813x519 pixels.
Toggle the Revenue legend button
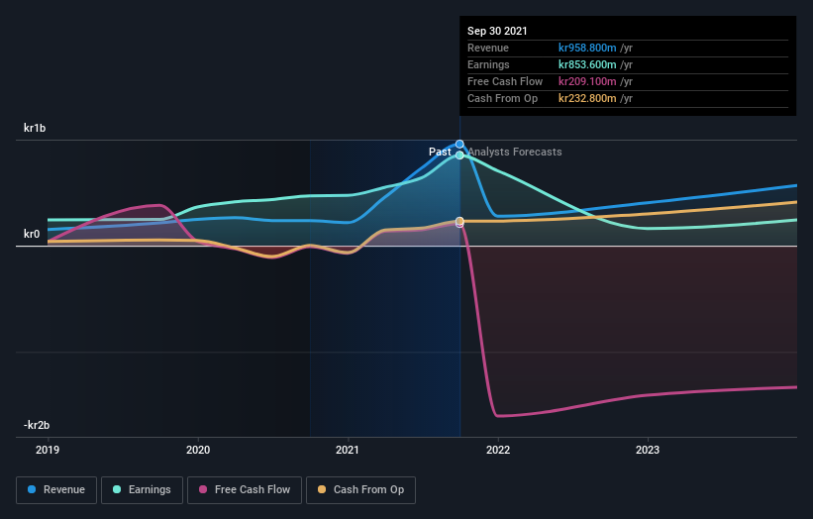coord(56,490)
